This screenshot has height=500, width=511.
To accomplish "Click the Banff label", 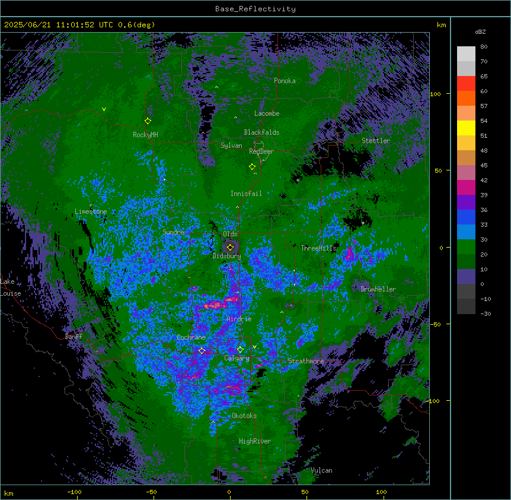I will (74, 337).
